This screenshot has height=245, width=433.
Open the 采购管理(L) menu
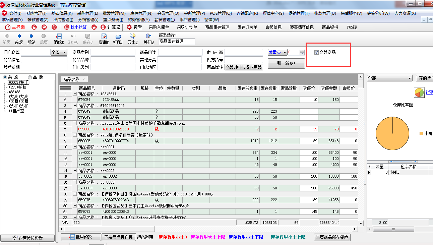[x=88, y=13]
